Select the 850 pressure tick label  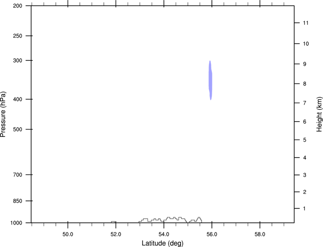17,201
